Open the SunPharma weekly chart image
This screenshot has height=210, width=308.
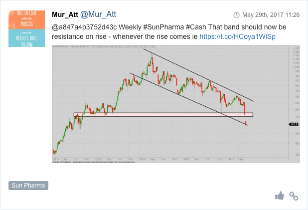[x=176, y=104]
